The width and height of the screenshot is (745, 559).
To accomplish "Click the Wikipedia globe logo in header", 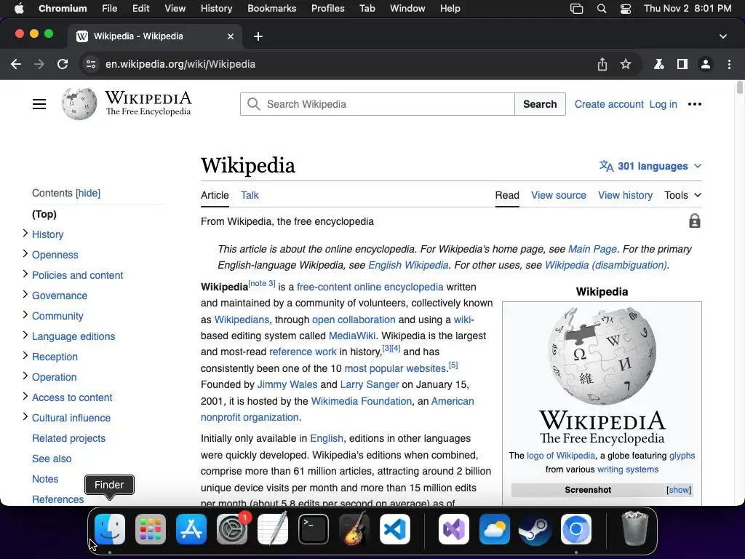I will [x=79, y=103].
